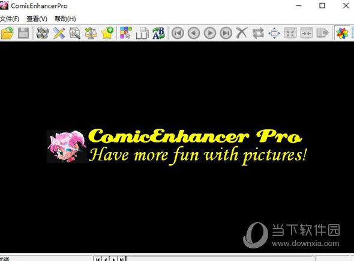354x261 pixels.
Task: Go to the last image button
Action: [x=226, y=33]
